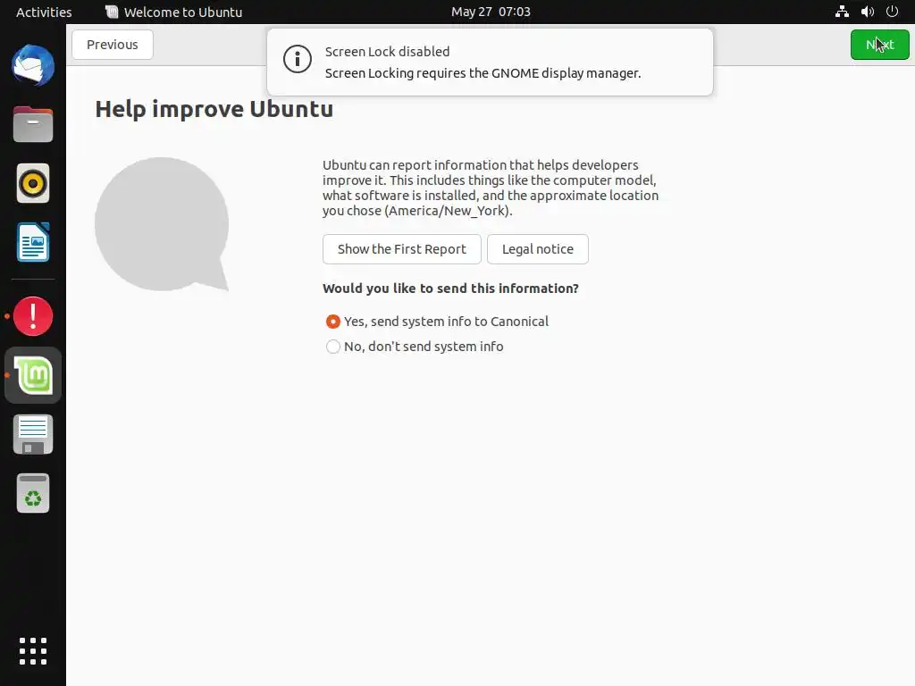Open Thunderbird Mail from the dock
915x686 pixels.
pyautogui.click(x=33, y=65)
